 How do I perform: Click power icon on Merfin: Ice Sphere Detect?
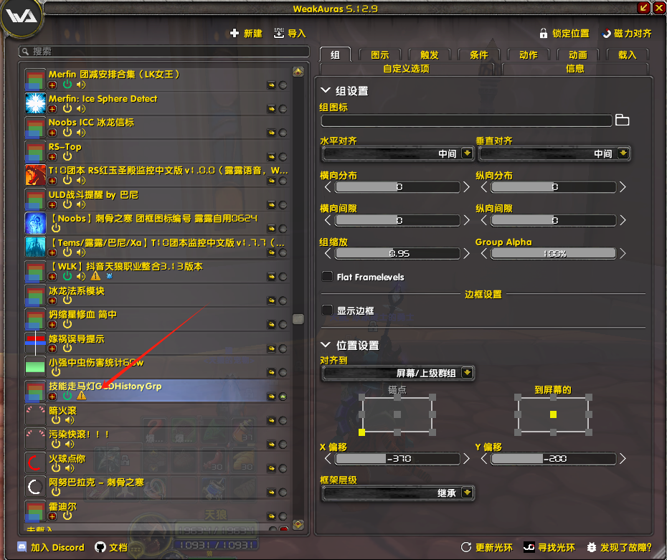tap(67, 108)
